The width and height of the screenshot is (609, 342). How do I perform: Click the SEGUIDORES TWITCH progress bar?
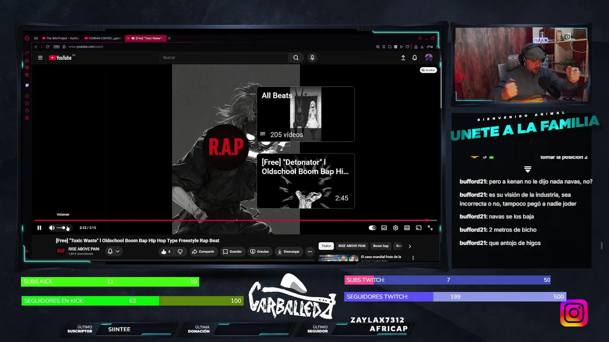click(x=455, y=296)
